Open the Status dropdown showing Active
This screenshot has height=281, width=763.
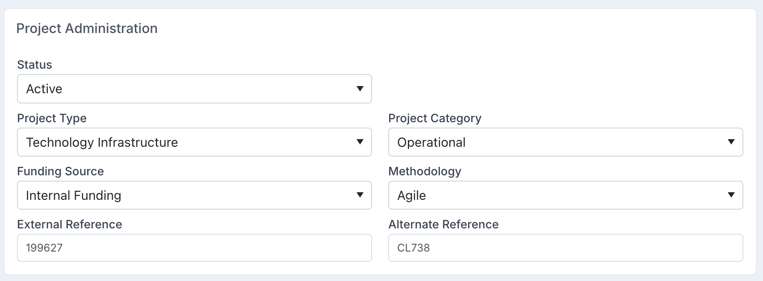click(194, 89)
